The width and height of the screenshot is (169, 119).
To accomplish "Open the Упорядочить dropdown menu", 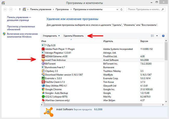I will click(51, 36).
